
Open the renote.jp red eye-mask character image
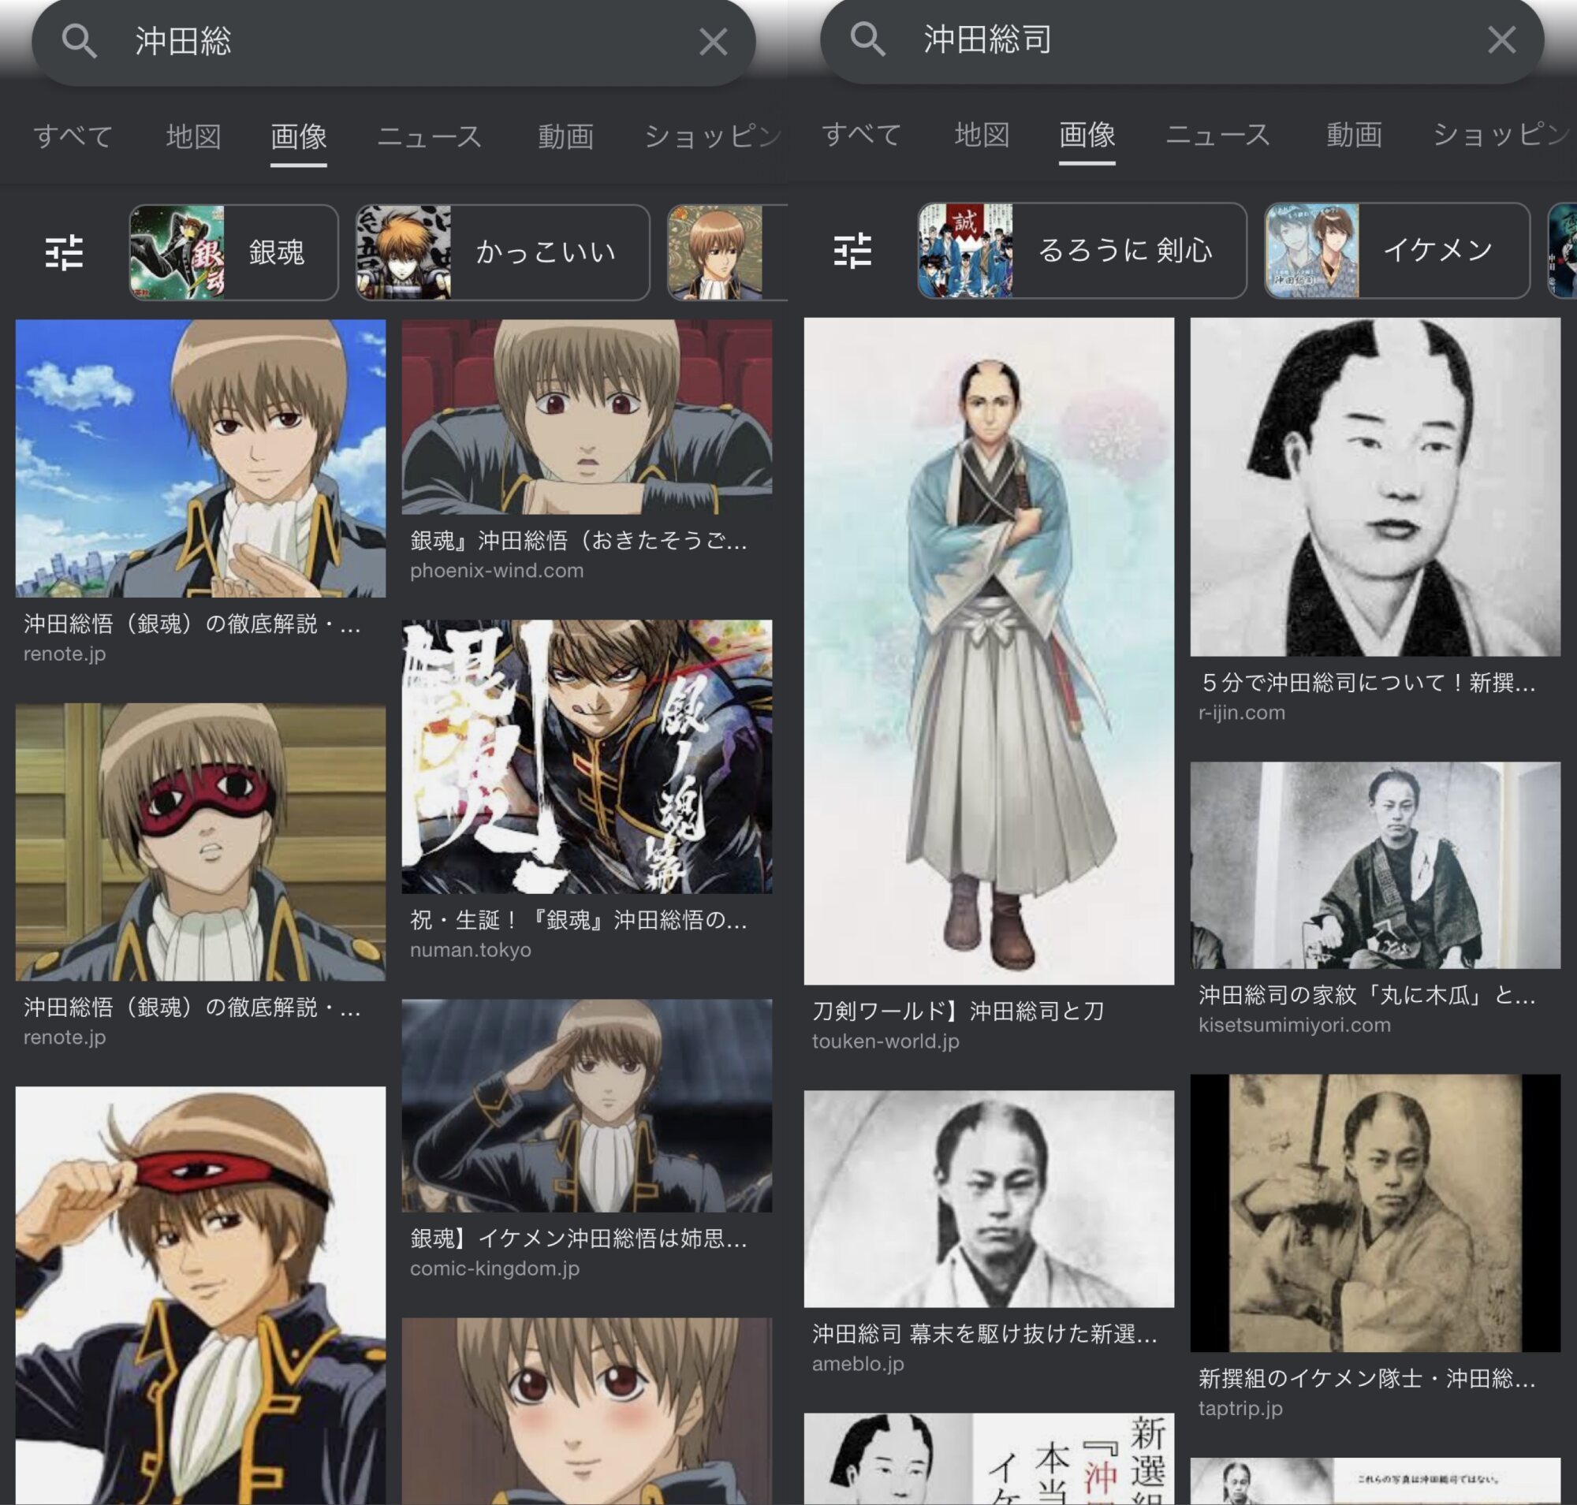(x=199, y=841)
